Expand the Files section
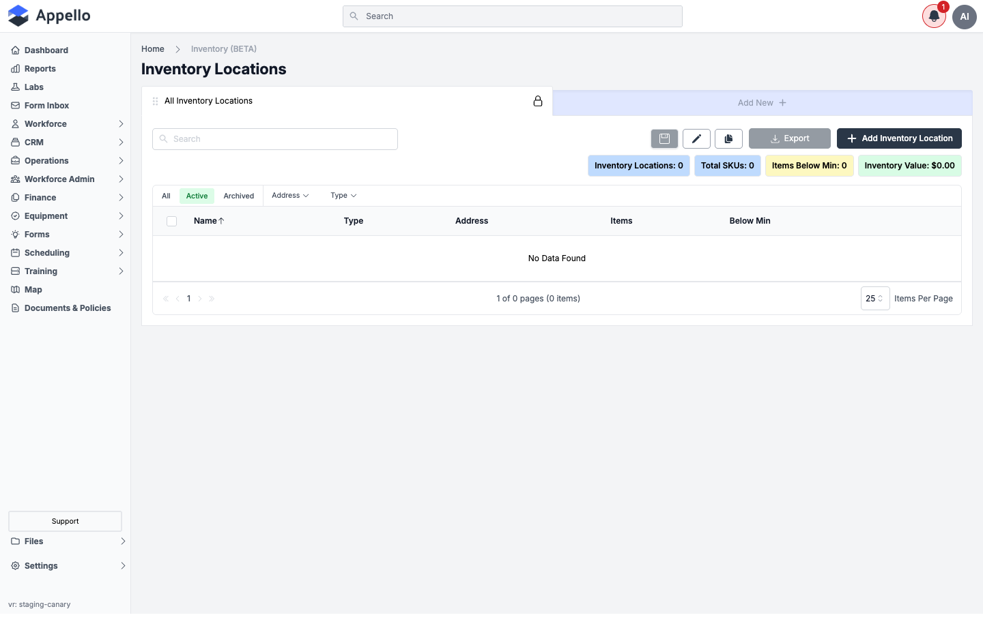The height and width of the screenshot is (626, 983). click(x=123, y=541)
